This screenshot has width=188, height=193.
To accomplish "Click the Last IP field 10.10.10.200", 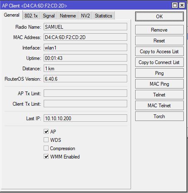I will point(85,118).
